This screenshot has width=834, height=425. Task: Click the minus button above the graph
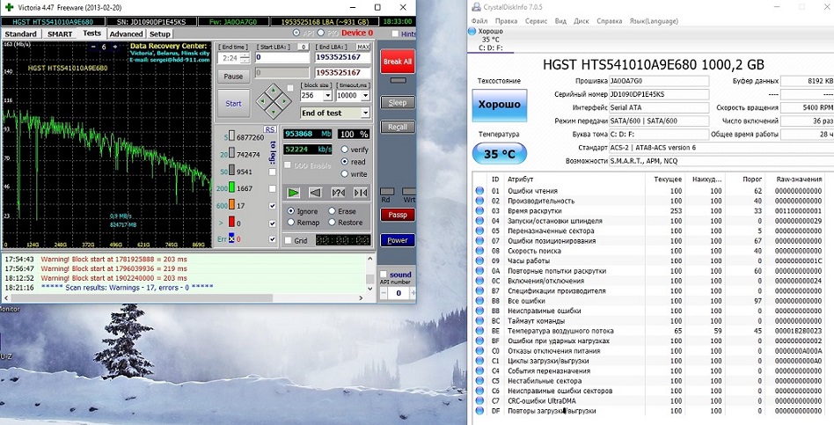tap(93, 47)
